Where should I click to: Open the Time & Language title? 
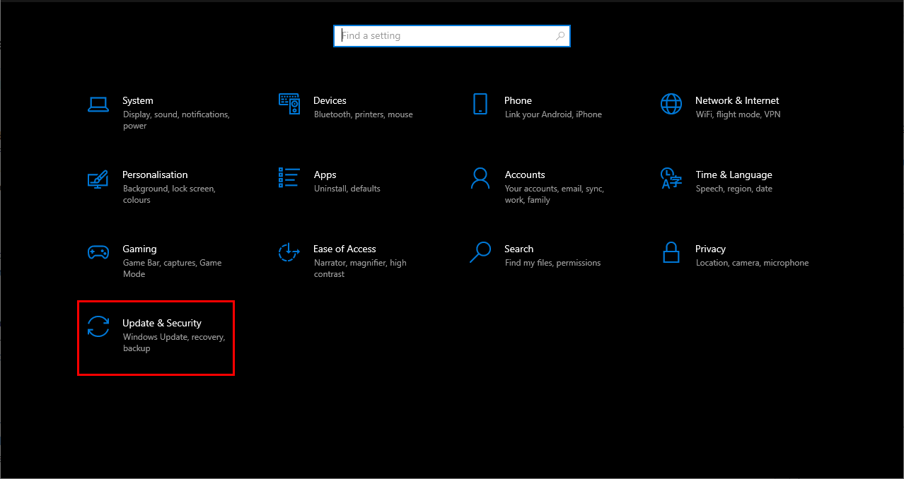[x=734, y=175]
